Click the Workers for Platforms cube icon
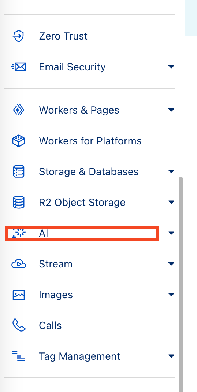197x392 pixels. [x=19, y=141]
